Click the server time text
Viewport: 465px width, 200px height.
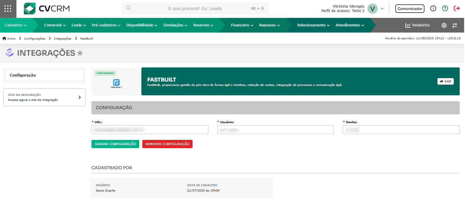click(423, 38)
